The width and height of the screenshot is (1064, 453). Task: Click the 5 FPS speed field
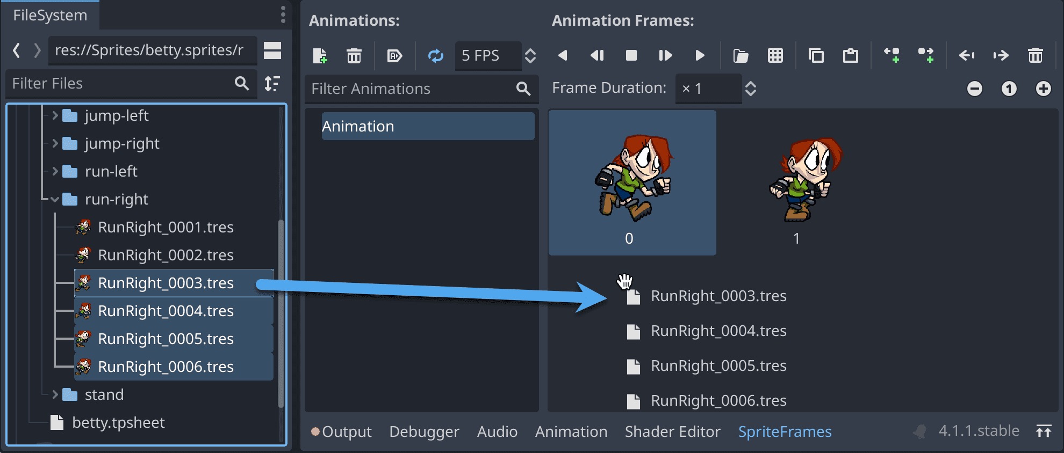pos(488,55)
